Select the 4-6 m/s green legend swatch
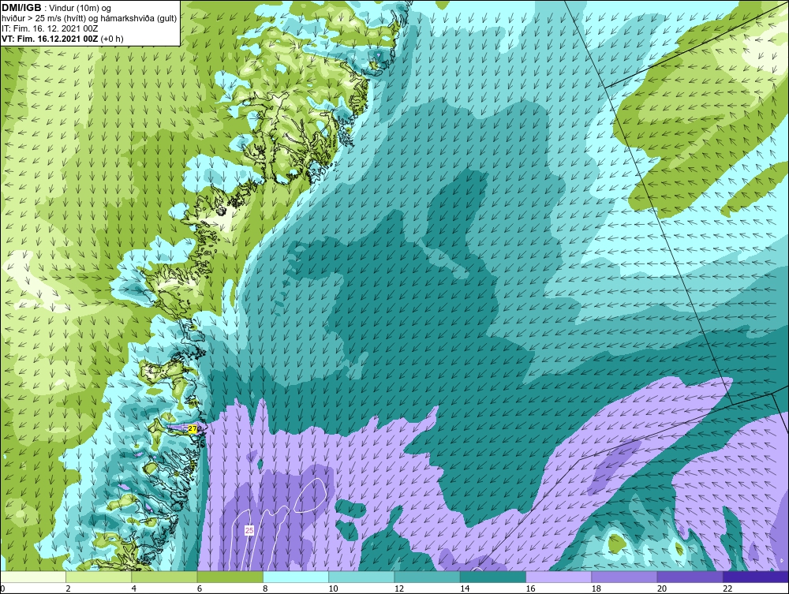 165,577
